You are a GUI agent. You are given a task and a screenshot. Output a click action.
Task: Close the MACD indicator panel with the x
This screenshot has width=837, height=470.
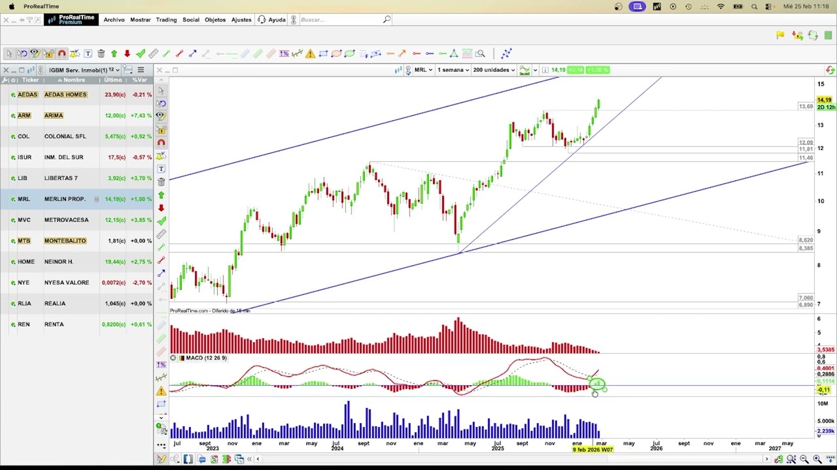[173, 358]
